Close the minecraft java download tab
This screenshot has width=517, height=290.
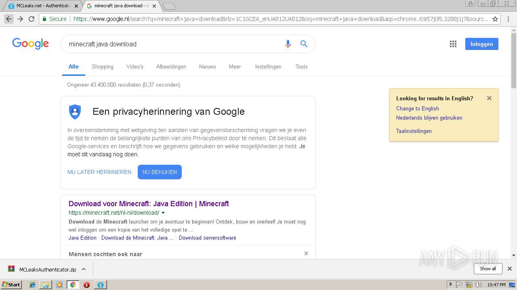154,6
